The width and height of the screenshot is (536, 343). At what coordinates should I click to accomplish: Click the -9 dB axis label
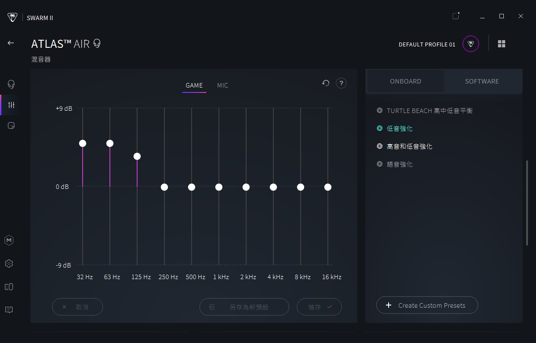pos(63,265)
